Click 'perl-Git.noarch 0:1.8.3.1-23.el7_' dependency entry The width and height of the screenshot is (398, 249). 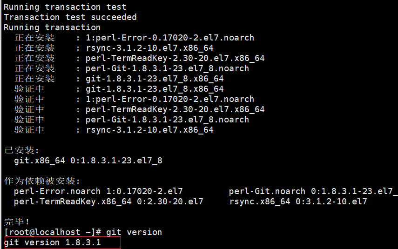(x=313, y=191)
